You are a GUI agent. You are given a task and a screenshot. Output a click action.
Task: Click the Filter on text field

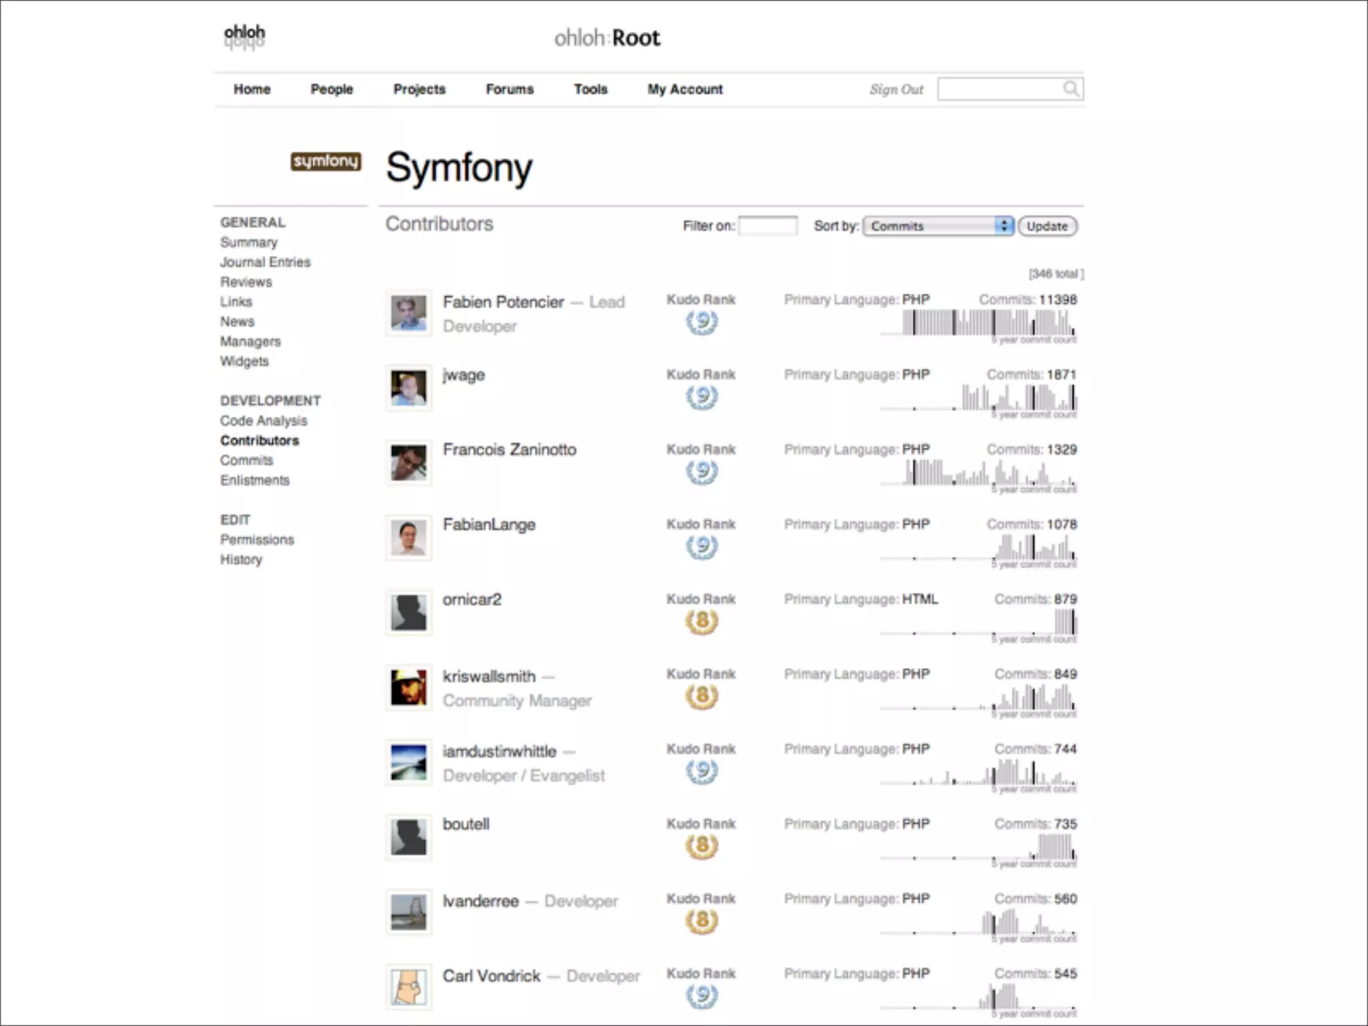point(767,226)
